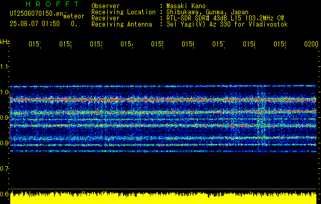Click the 0154 time marker
This screenshot has width=321, height=204.
point(127,44)
